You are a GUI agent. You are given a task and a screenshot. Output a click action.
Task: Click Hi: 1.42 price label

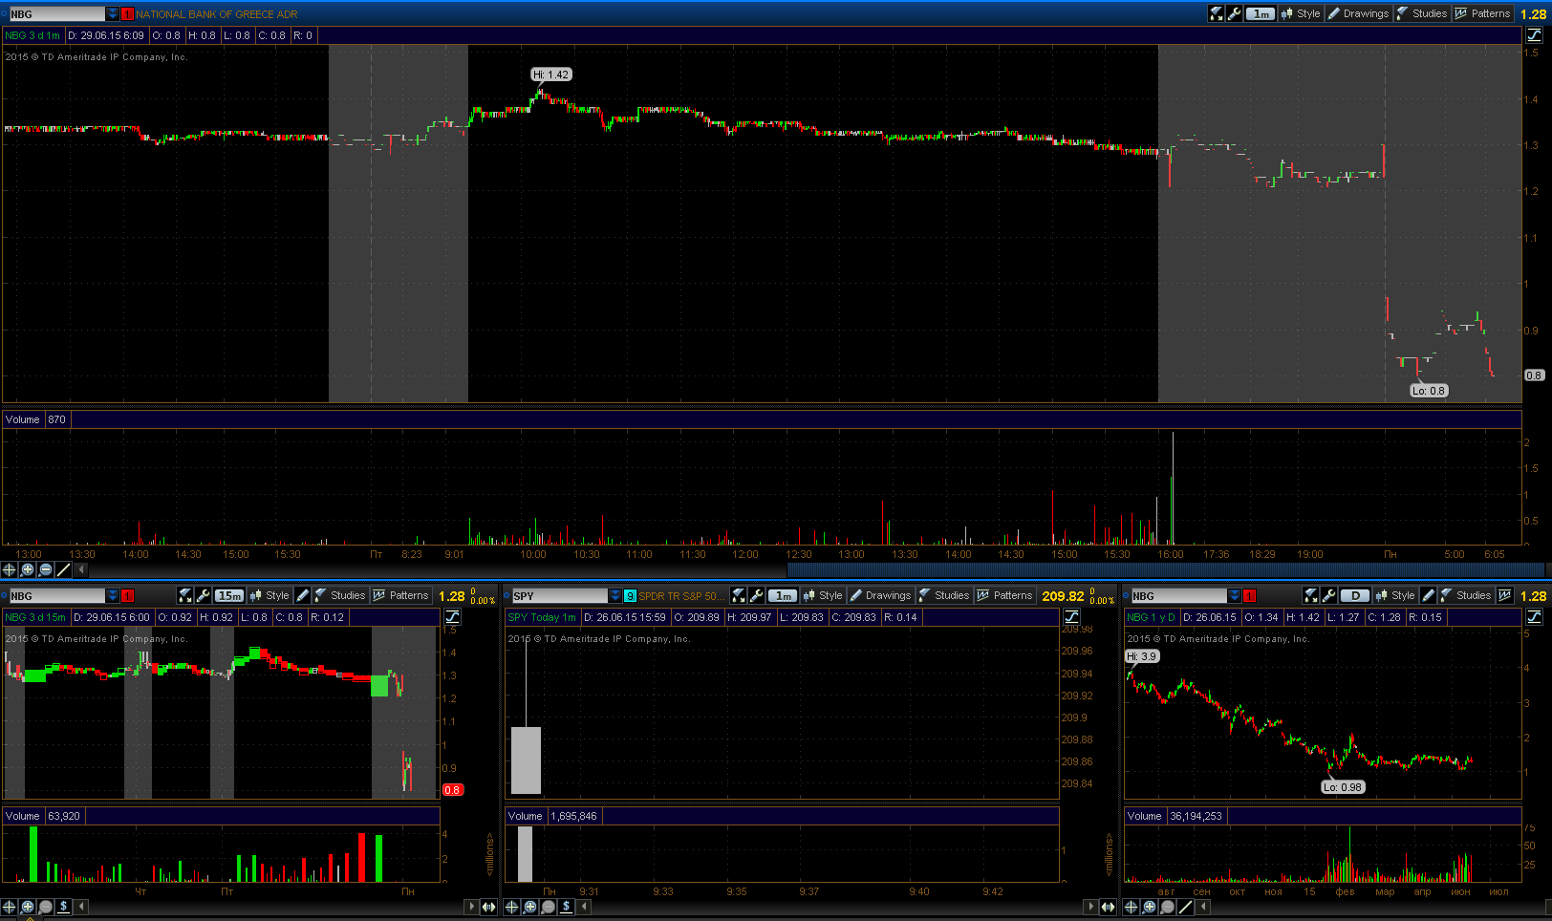pos(551,75)
